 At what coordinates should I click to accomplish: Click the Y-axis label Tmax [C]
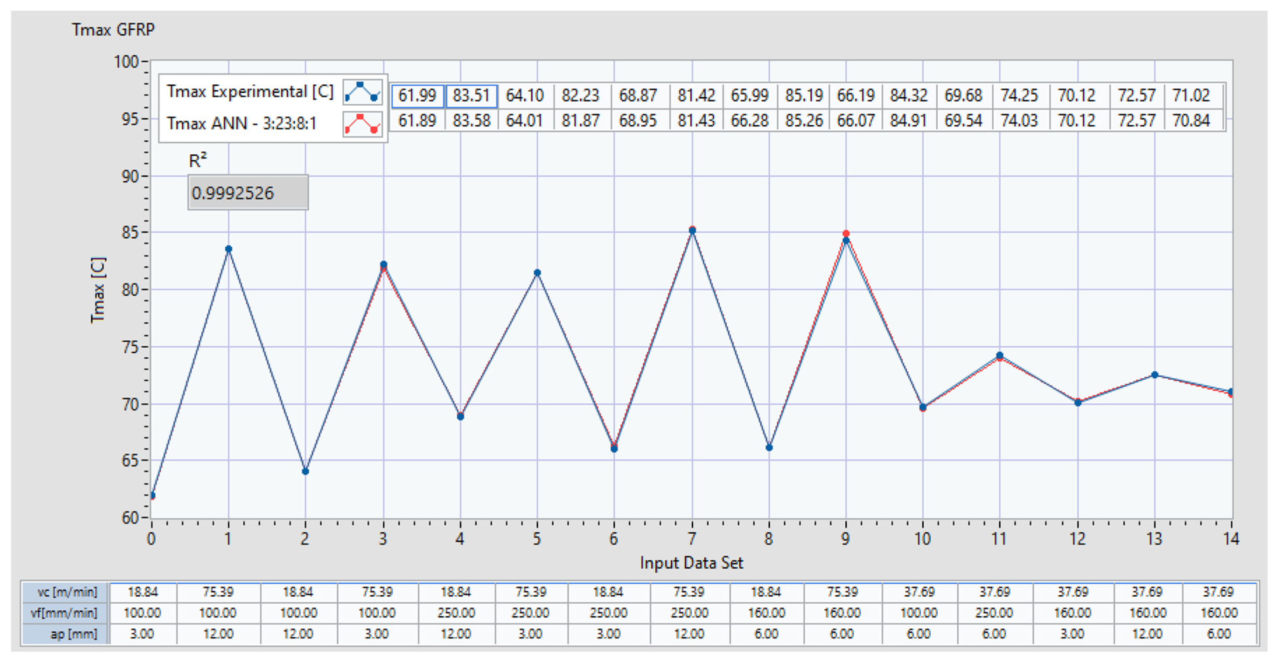98,290
